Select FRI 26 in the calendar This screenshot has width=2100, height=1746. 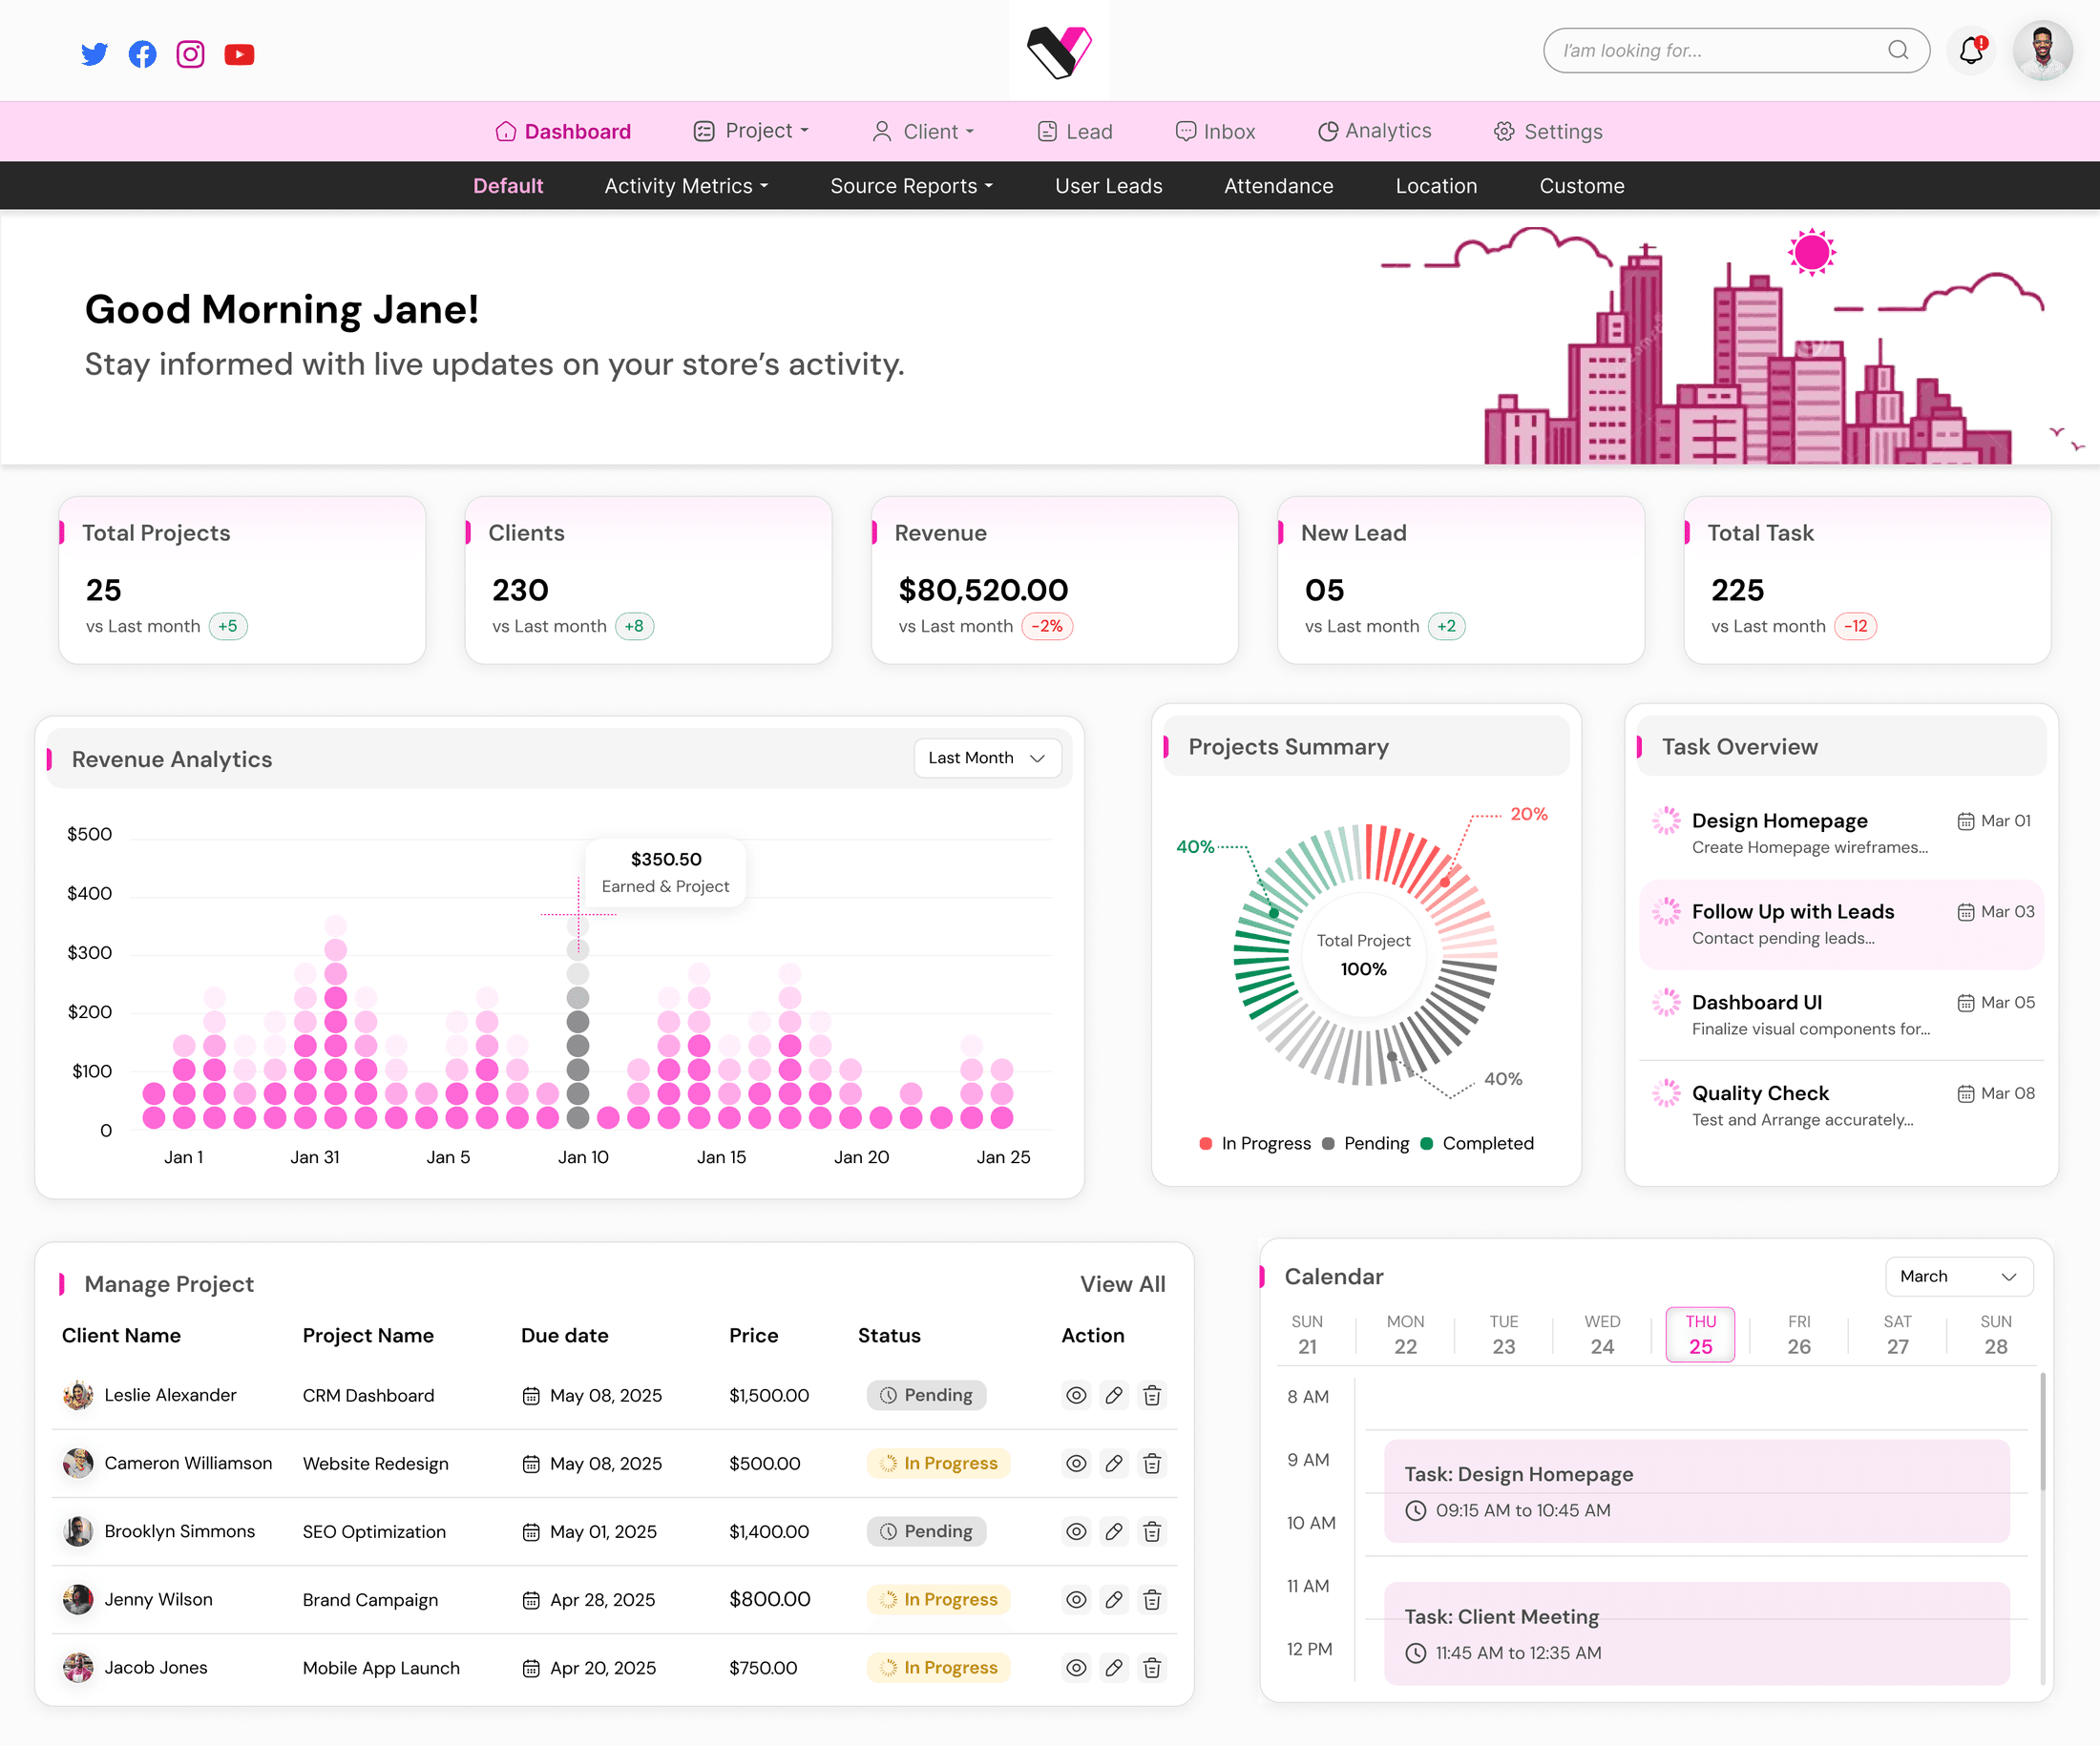point(1798,1333)
